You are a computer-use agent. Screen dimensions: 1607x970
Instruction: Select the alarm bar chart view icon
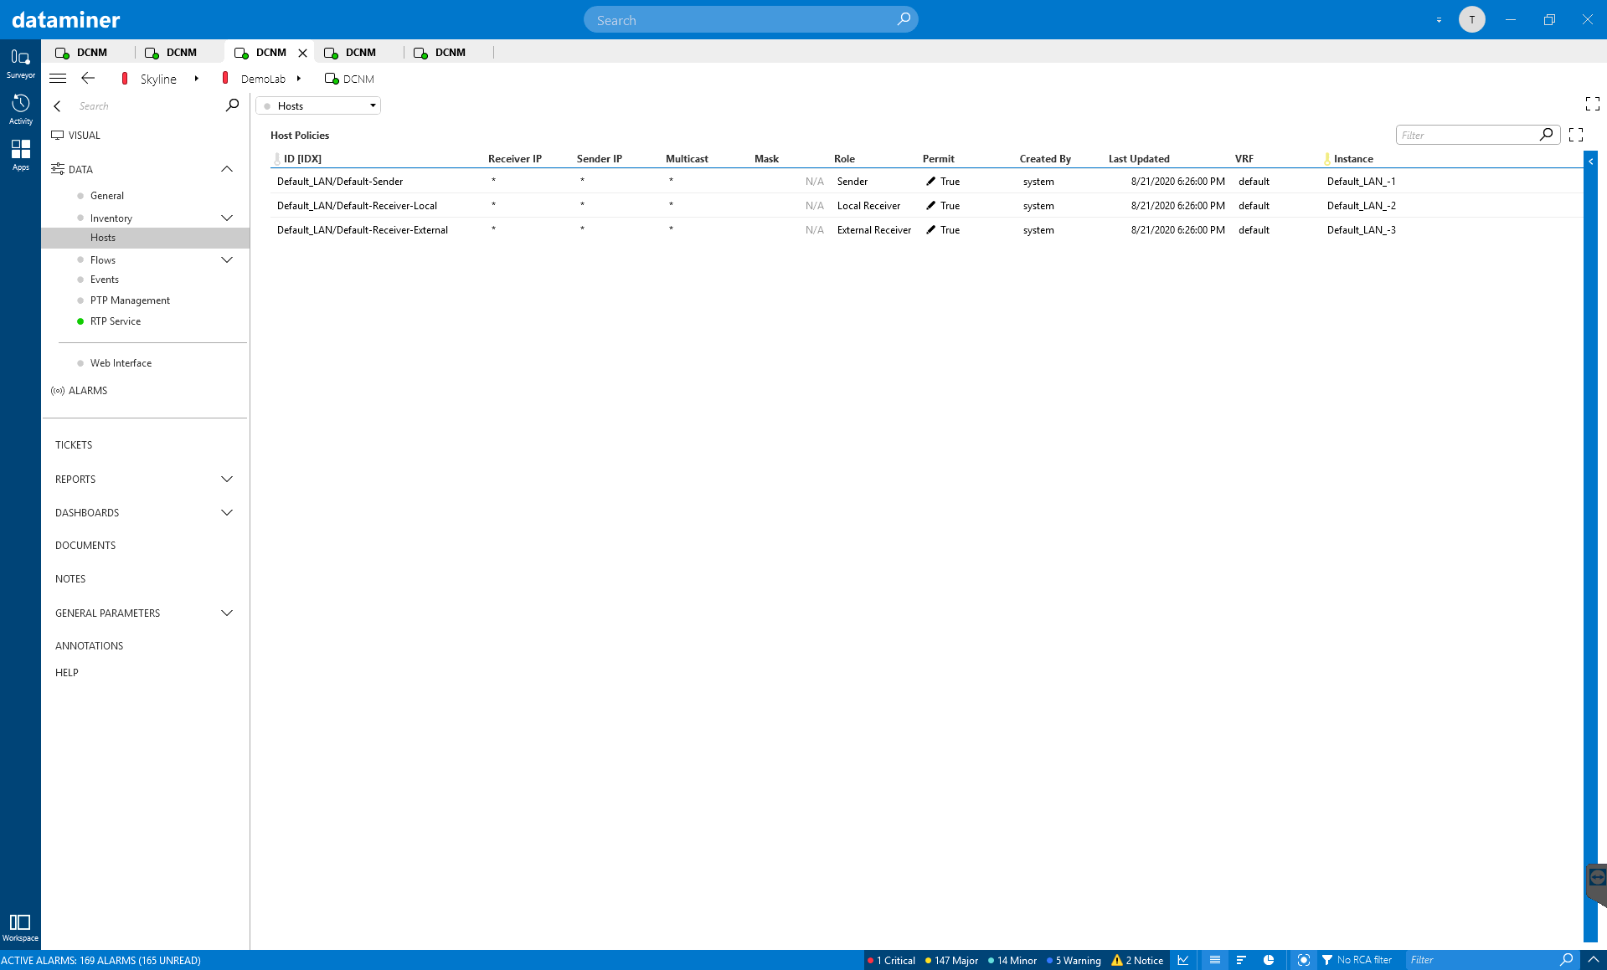pos(1241,960)
